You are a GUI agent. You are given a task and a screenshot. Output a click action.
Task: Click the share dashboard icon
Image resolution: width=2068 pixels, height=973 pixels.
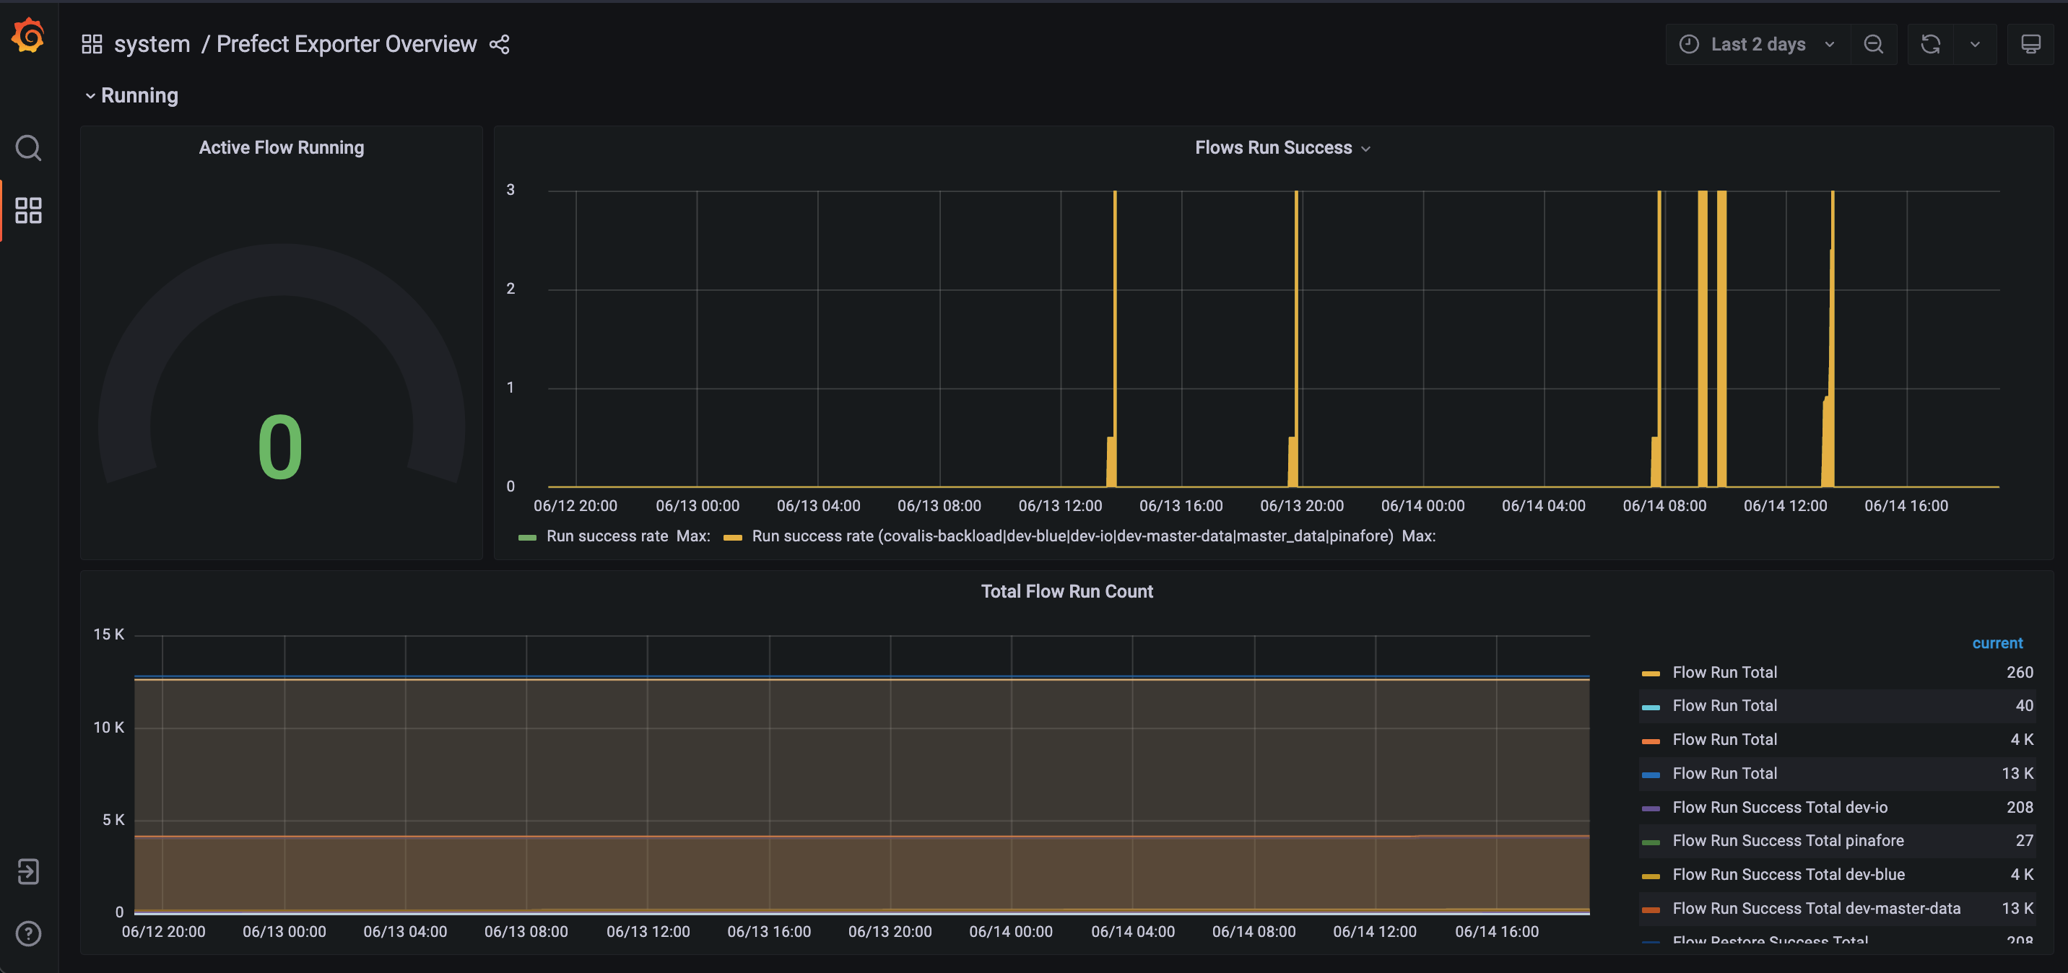(500, 44)
